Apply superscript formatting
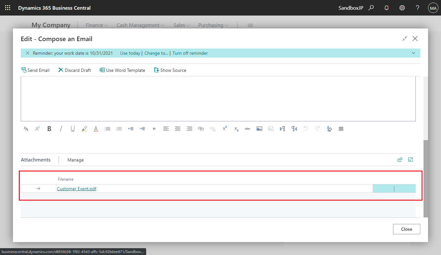 [225, 128]
